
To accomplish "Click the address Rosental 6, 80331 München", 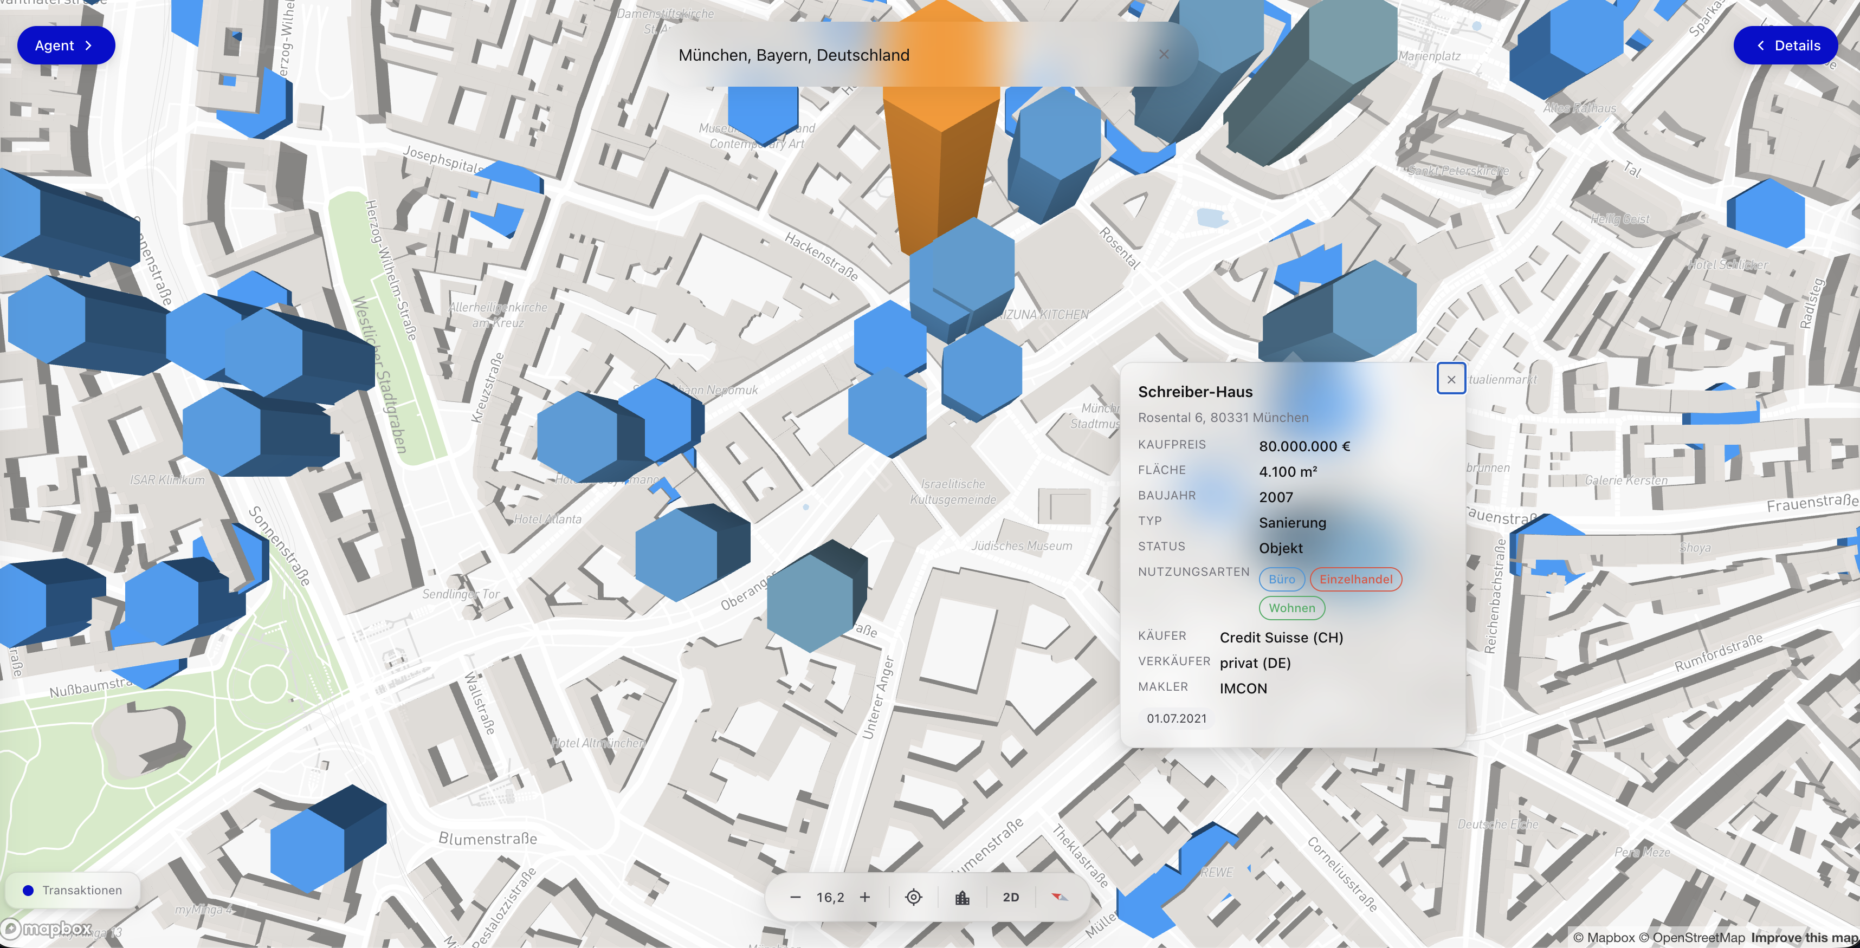I will [x=1223, y=417].
